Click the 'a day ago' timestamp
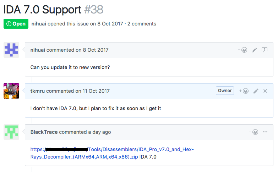The width and height of the screenshot is (278, 172). pos(99,132)
